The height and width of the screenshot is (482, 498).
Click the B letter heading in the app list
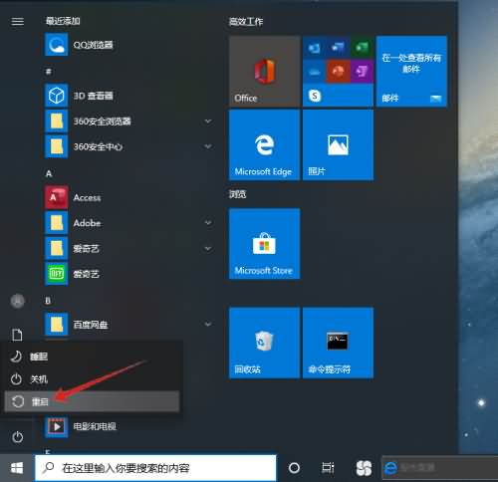[48, 301]
